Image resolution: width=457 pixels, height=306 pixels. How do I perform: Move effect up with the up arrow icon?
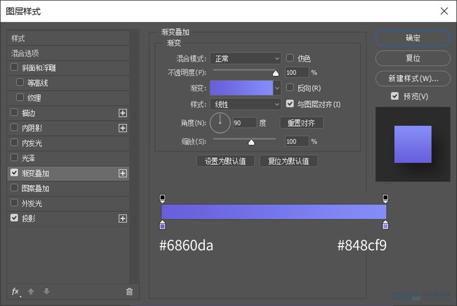31,291
